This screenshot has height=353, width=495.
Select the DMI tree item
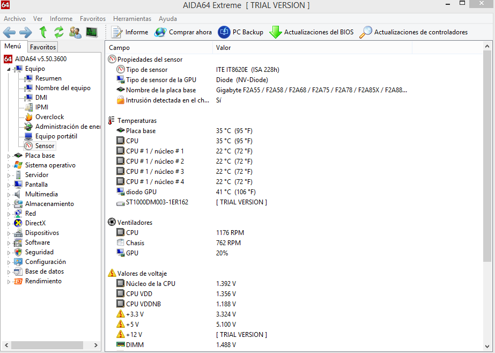[x=41, y=98]
